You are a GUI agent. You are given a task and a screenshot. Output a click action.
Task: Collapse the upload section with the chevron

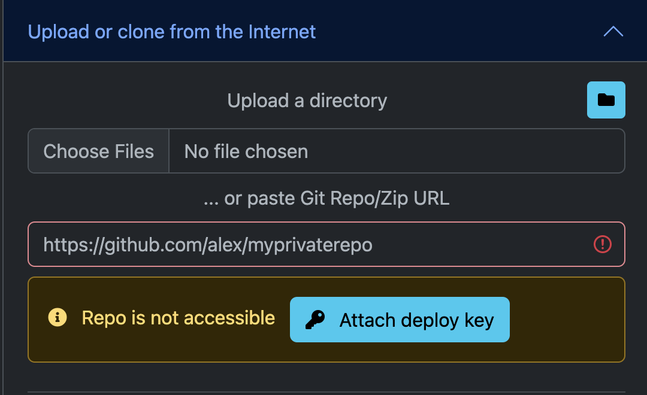pos(613,32)
